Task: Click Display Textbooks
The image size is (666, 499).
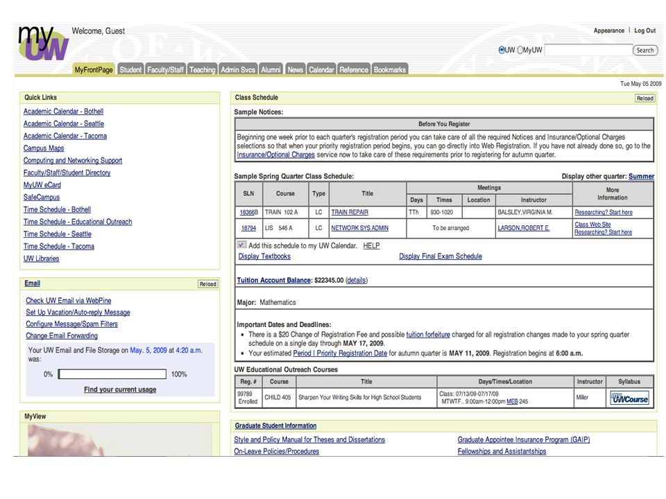Action: point(264,256)
